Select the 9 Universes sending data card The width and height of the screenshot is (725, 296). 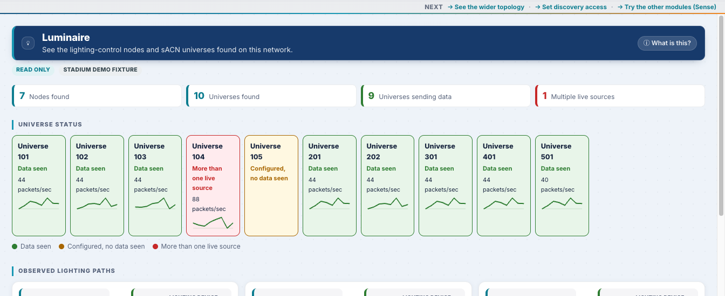pyautogui.click(x=446, y=96)
